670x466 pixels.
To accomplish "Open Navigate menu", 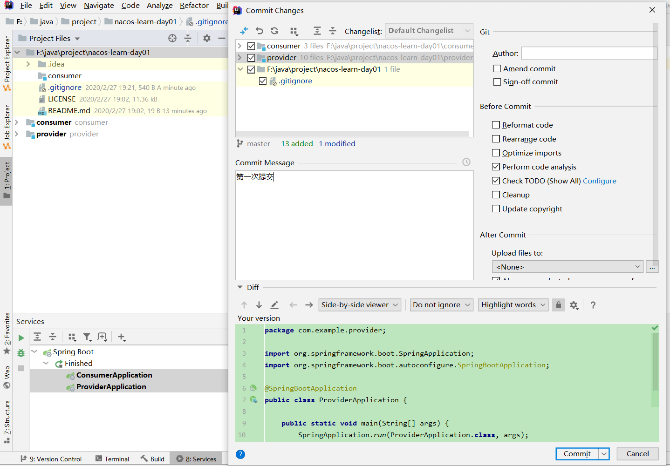I will tap(99, 6).
